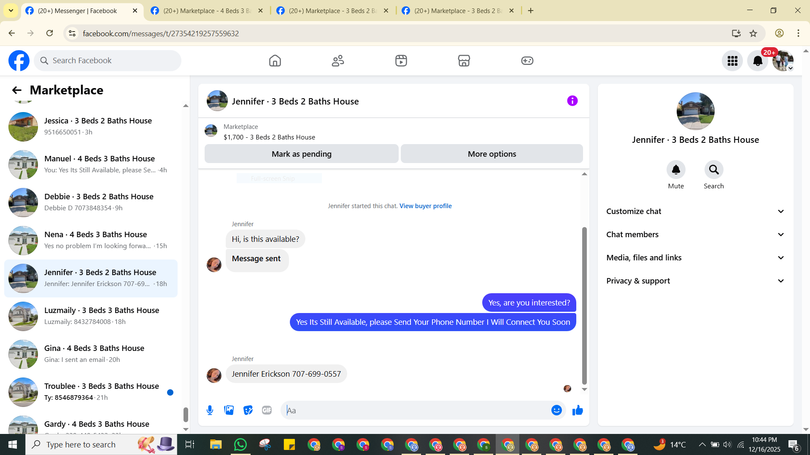Open Jessica 3 Beds 2 Baths House chat
Viewport: 810px width, 455px height.
coord(91,126)
